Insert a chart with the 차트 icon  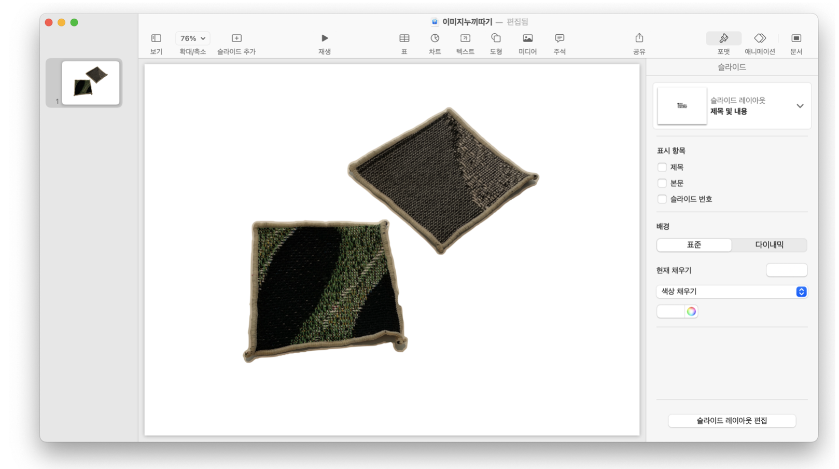pos(435,38)
